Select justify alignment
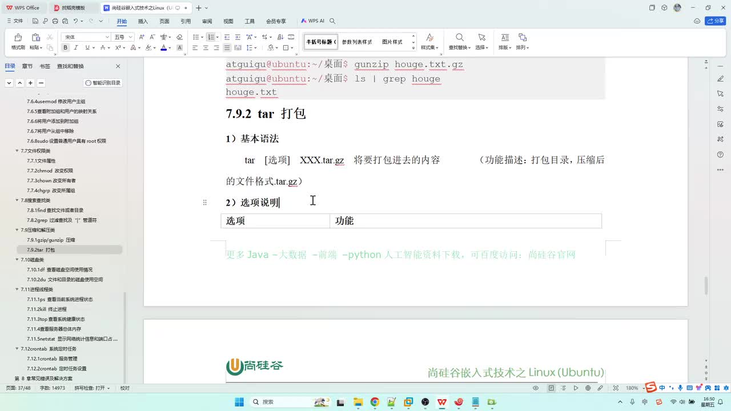The height and width of the screenshot is (411, 731). [x=227, y=48]
